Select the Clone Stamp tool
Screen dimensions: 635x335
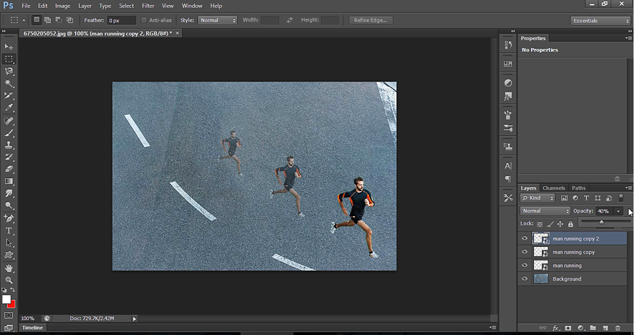coord(9,145)
